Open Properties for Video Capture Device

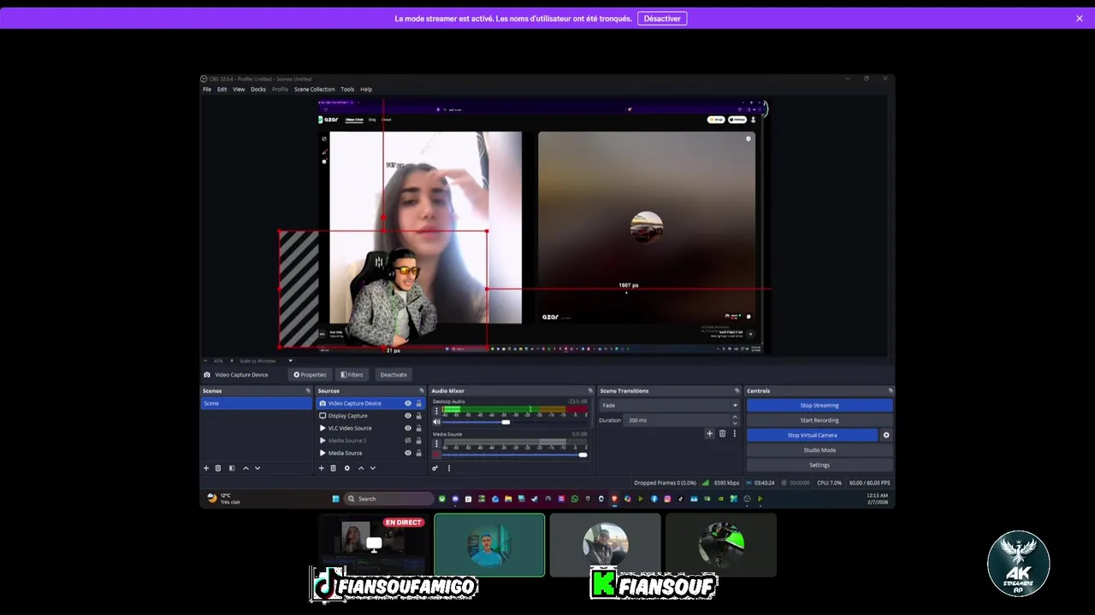pos(310,374)
